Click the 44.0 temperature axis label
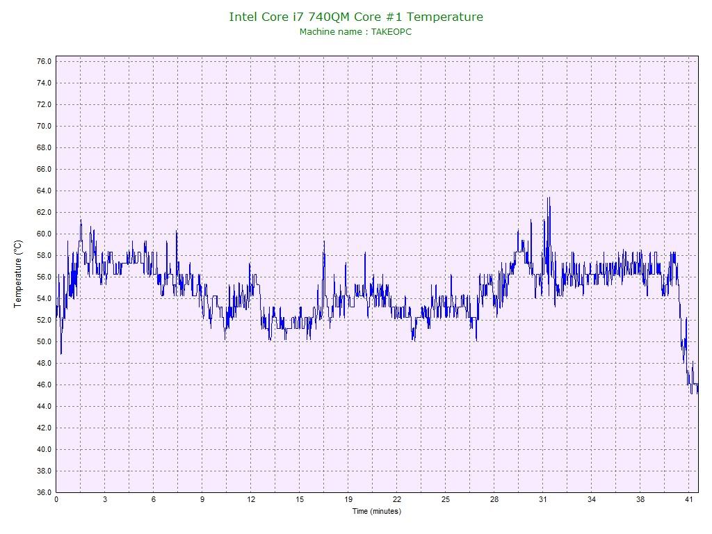The width and height of the screenshot is (712, 534). tap(44, 406)
